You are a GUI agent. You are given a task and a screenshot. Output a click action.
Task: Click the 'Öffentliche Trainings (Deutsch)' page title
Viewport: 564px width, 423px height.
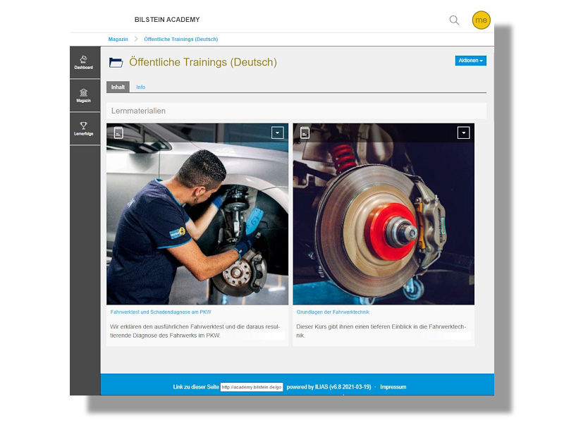203,62
